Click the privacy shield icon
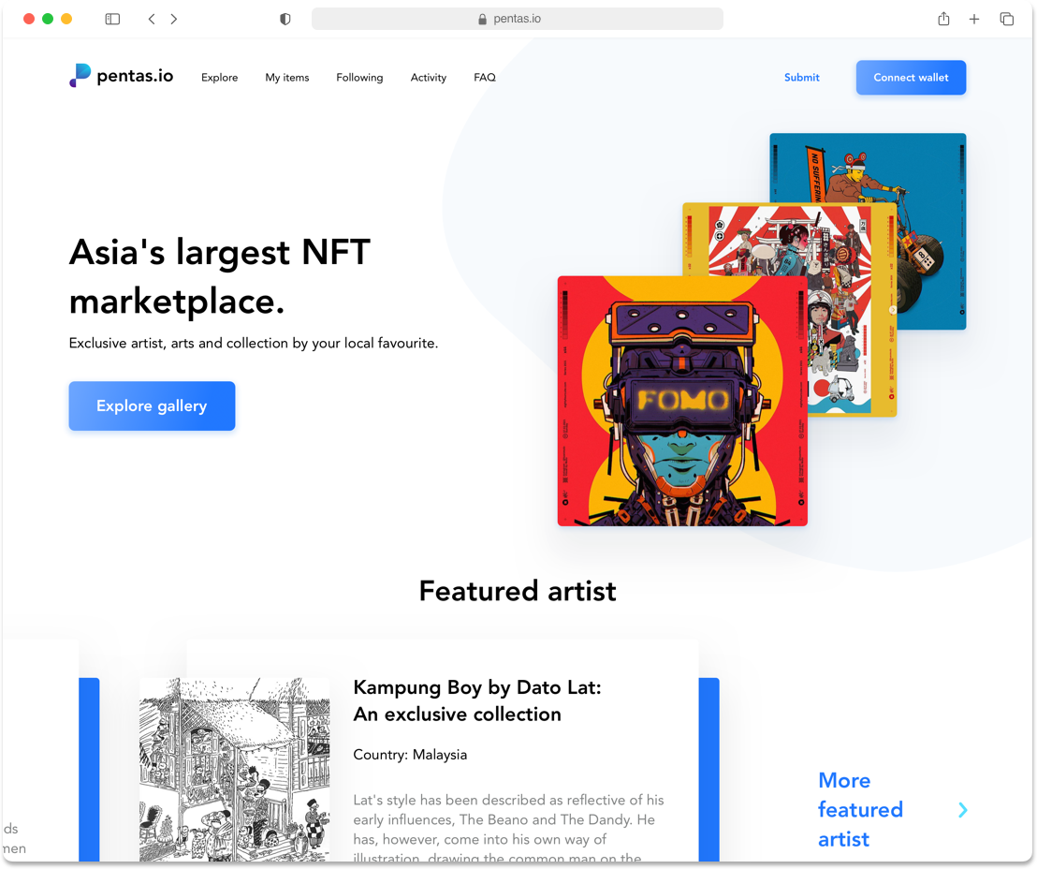 285,19
